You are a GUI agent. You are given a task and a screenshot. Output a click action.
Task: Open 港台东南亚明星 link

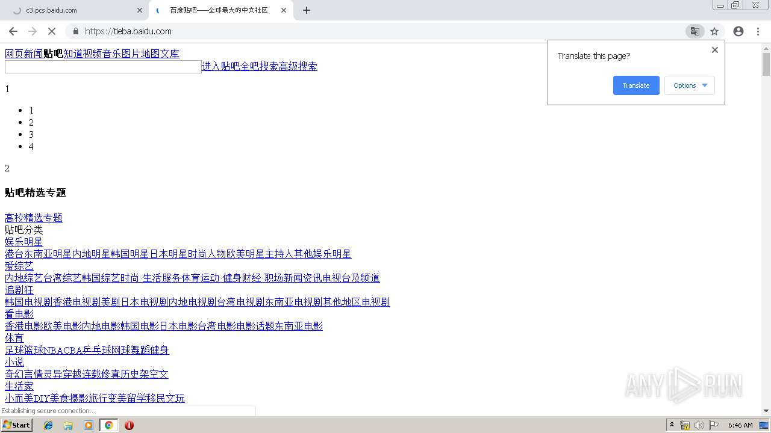tap(39, 254)
